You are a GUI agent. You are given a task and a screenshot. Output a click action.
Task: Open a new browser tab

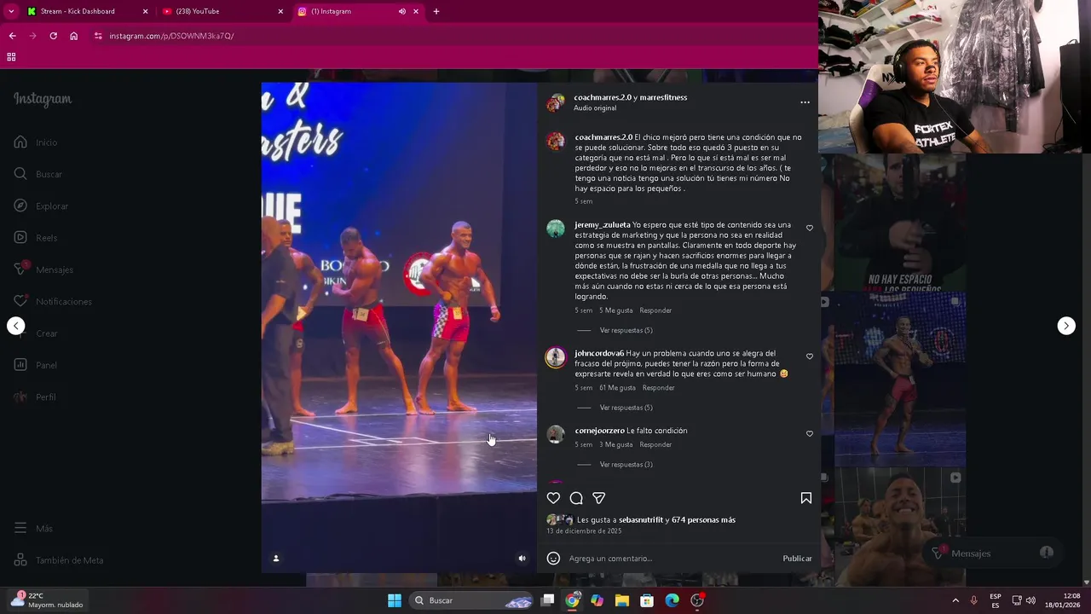[x=436, y=11]
